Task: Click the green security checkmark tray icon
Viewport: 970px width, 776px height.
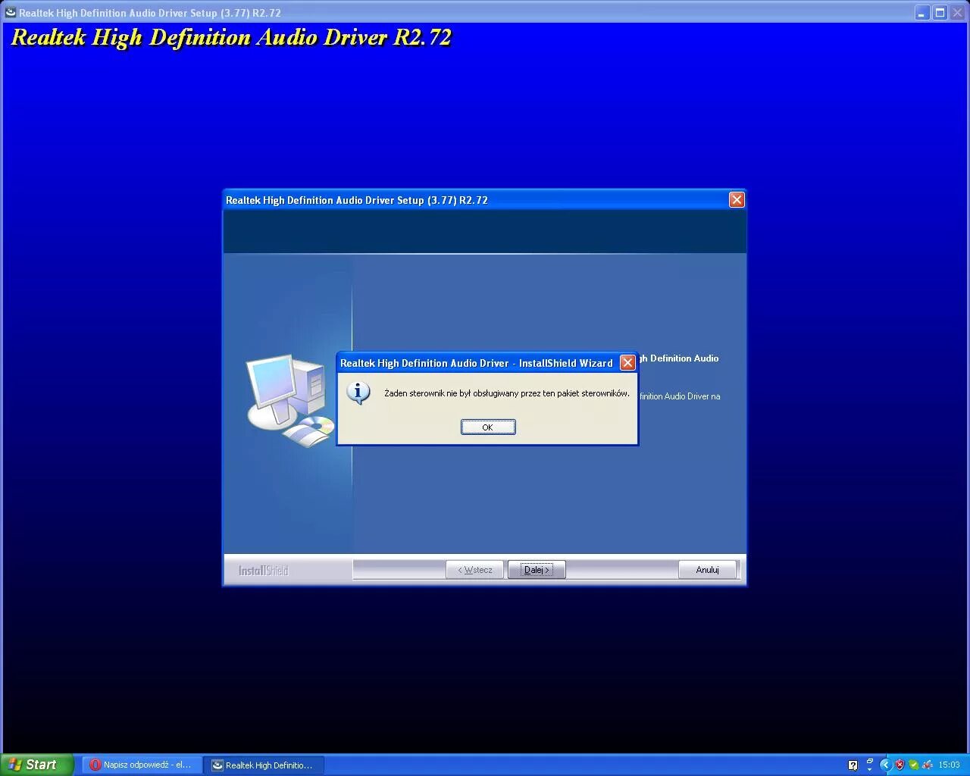Action: [914, 765]
